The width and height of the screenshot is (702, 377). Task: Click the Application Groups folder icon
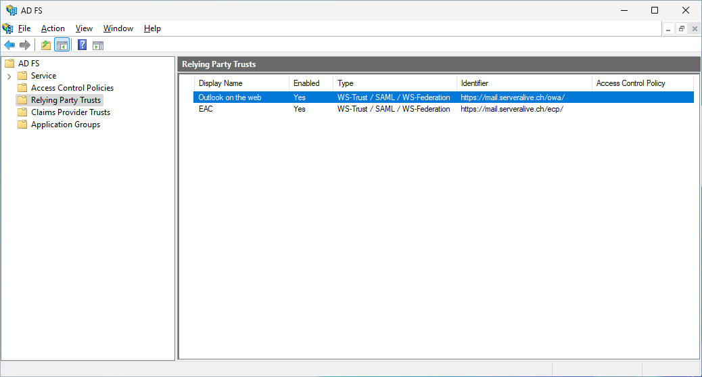point(22,124)
